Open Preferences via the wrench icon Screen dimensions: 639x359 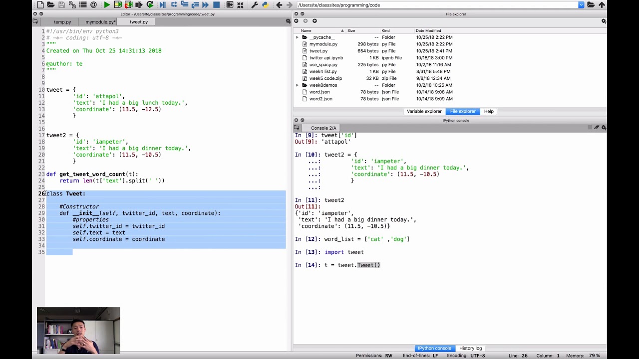pos(255,5)
